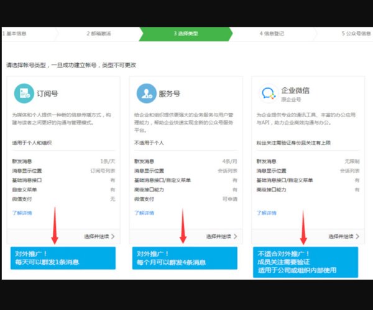
Task: Click 高级接口能力 row in 企业微信 card
Action: (x=308, y=190)
